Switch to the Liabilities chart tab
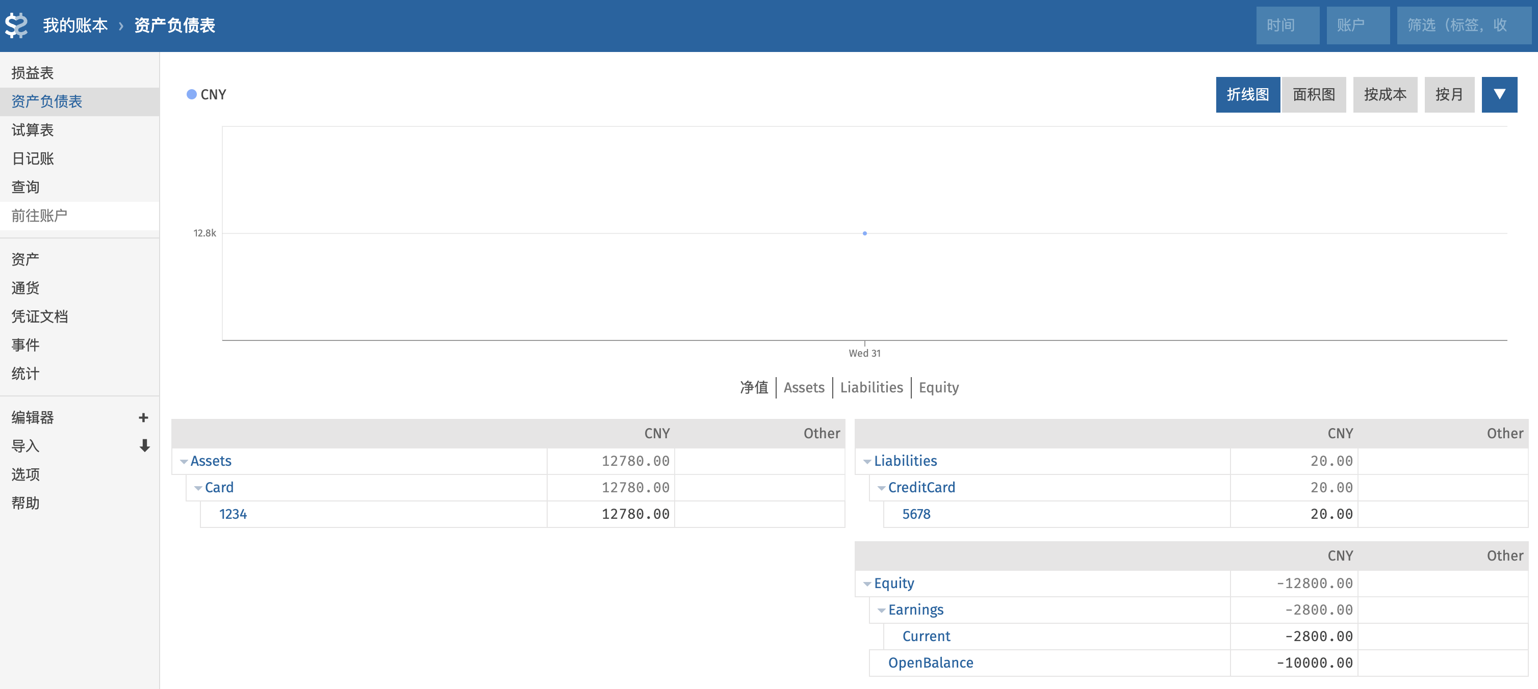 (871, 388)
